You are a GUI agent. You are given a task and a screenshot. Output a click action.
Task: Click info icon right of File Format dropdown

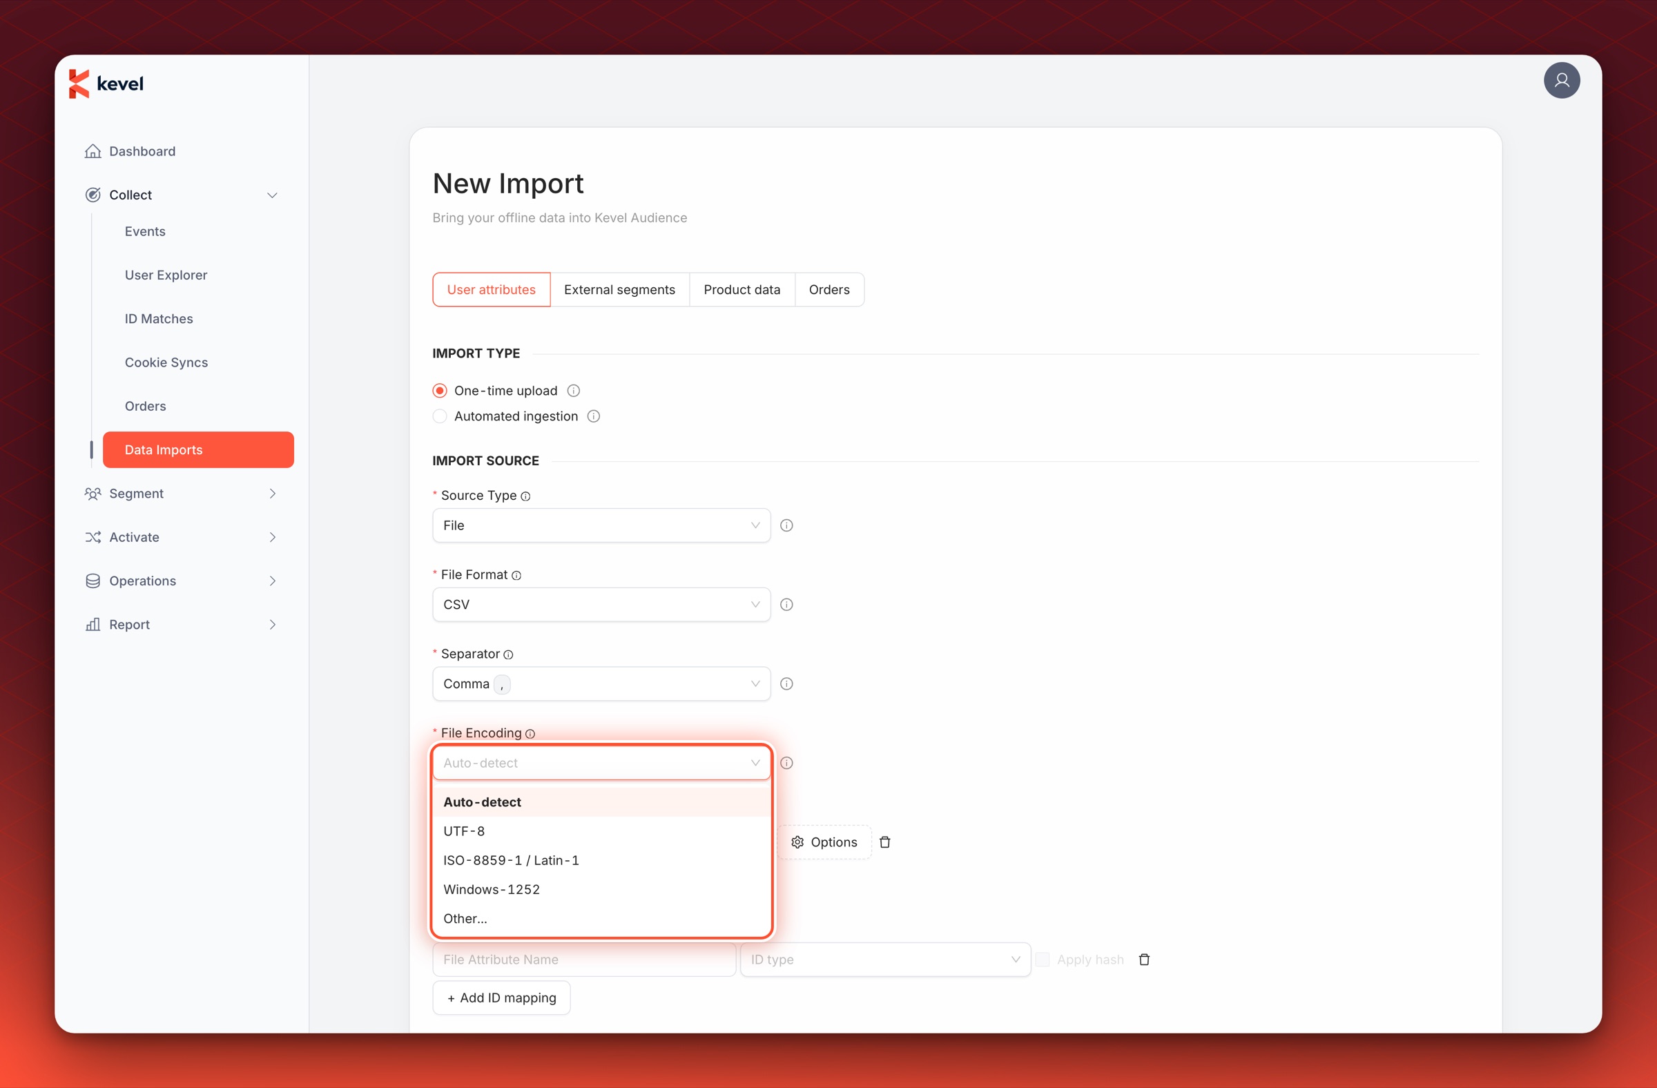tap(786, 605)
